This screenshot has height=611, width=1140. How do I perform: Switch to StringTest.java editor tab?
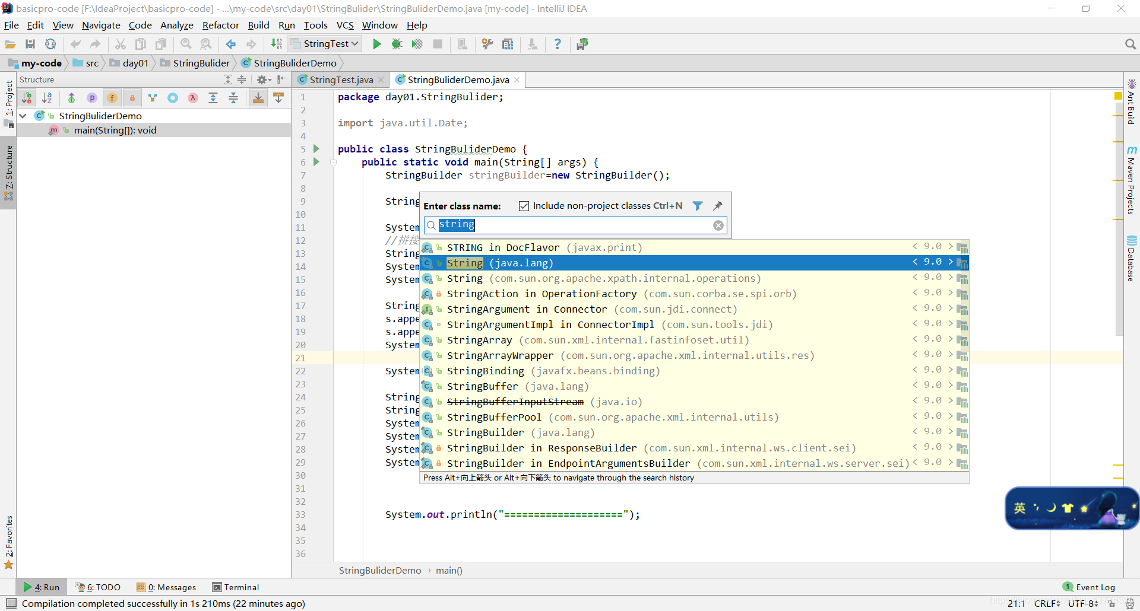(x=341, y=79)
